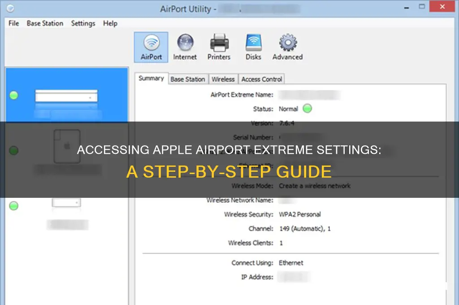Click the 'Connect Using:' label
459x305 pixels.
(252, 263)
